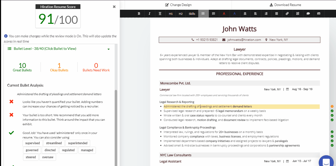Click the orange warning bullet indicator
This screenshot has width=336, height=166.
[x=332, y=106]
